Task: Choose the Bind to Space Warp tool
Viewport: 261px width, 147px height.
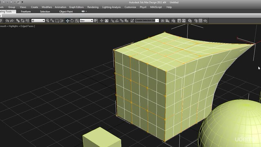Action: point(27,21)
